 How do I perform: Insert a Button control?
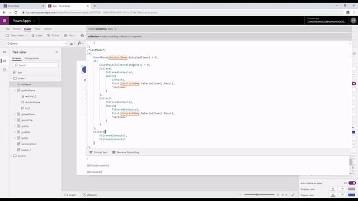point(53,36)
